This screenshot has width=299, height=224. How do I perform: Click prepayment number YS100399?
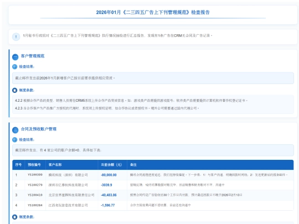click(35, 175)
